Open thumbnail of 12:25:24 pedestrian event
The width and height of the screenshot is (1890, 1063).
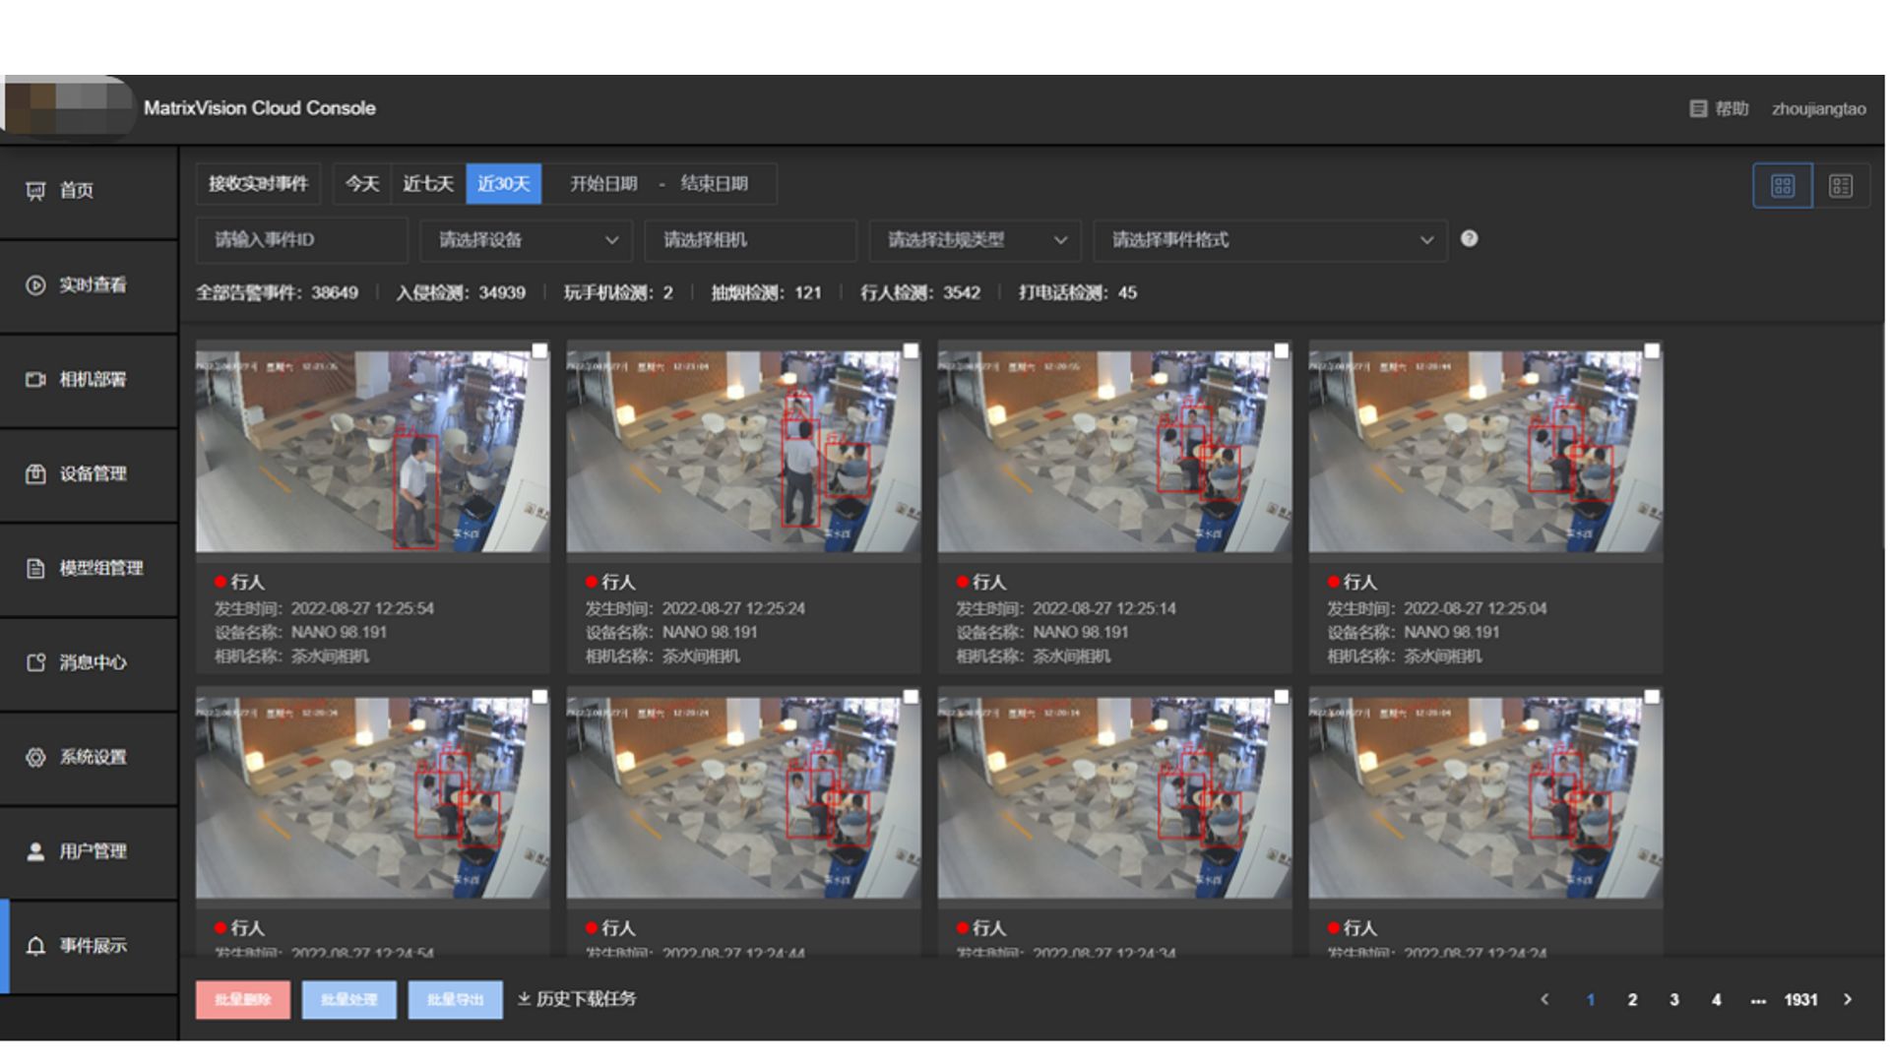click(x=743, y=452)
